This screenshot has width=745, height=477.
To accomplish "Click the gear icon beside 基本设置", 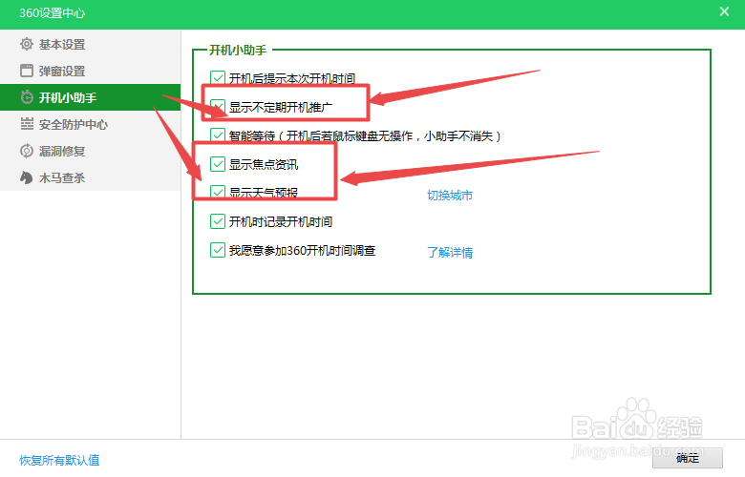I will [27, 44].
